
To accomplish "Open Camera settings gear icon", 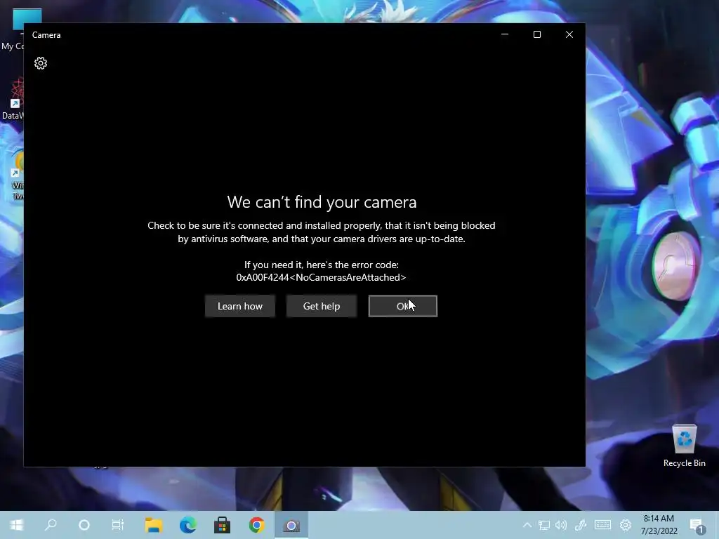I will [41, 63].
